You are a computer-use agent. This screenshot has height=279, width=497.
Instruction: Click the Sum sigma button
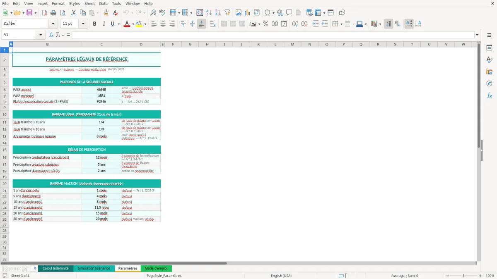coord(58,35)
